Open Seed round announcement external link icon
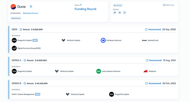The width and height of the screenshot is (190, 102). [146, 29]
